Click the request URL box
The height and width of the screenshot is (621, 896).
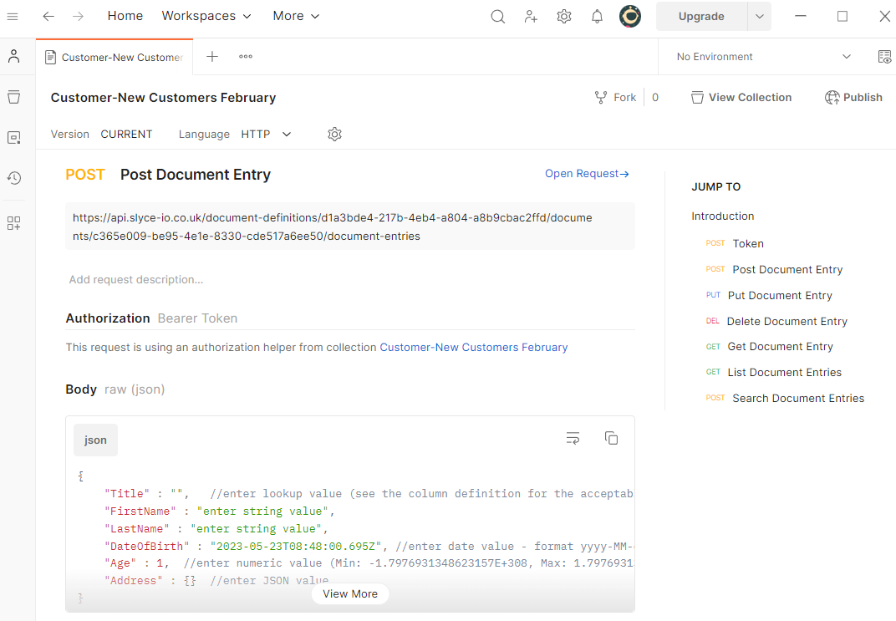(x=350, y=227)
